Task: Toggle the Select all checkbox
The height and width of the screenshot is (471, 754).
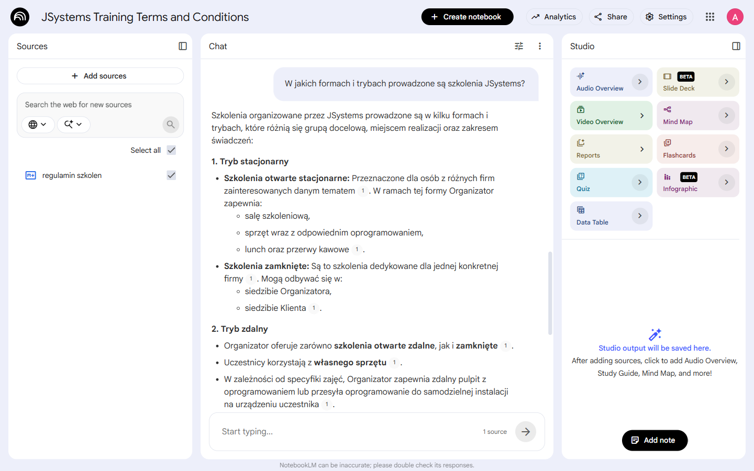Action: 171,150
